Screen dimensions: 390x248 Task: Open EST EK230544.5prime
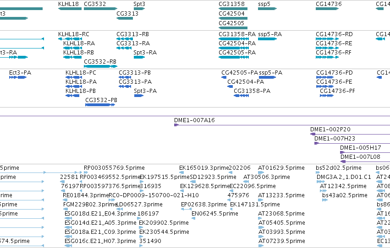tap(141, 237)
